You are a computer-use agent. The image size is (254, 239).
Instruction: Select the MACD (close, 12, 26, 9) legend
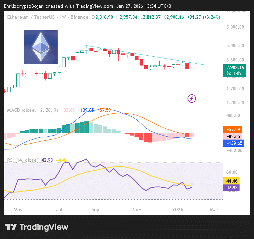32,110
